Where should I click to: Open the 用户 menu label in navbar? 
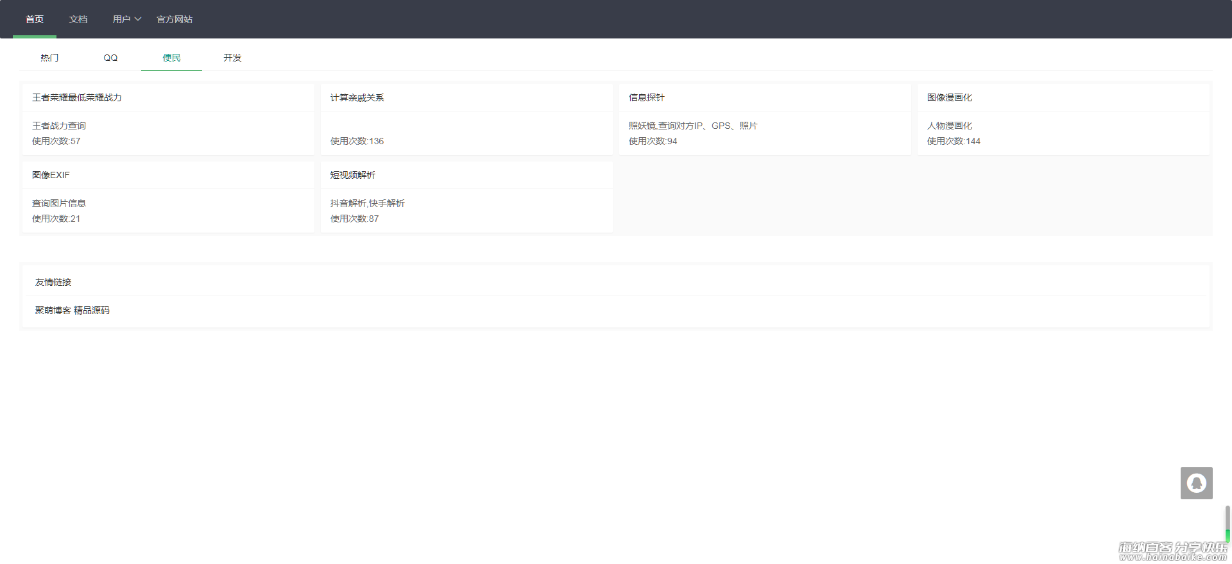point(121,19)
